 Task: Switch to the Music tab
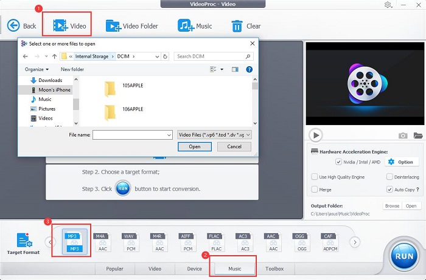click(235, 268)
